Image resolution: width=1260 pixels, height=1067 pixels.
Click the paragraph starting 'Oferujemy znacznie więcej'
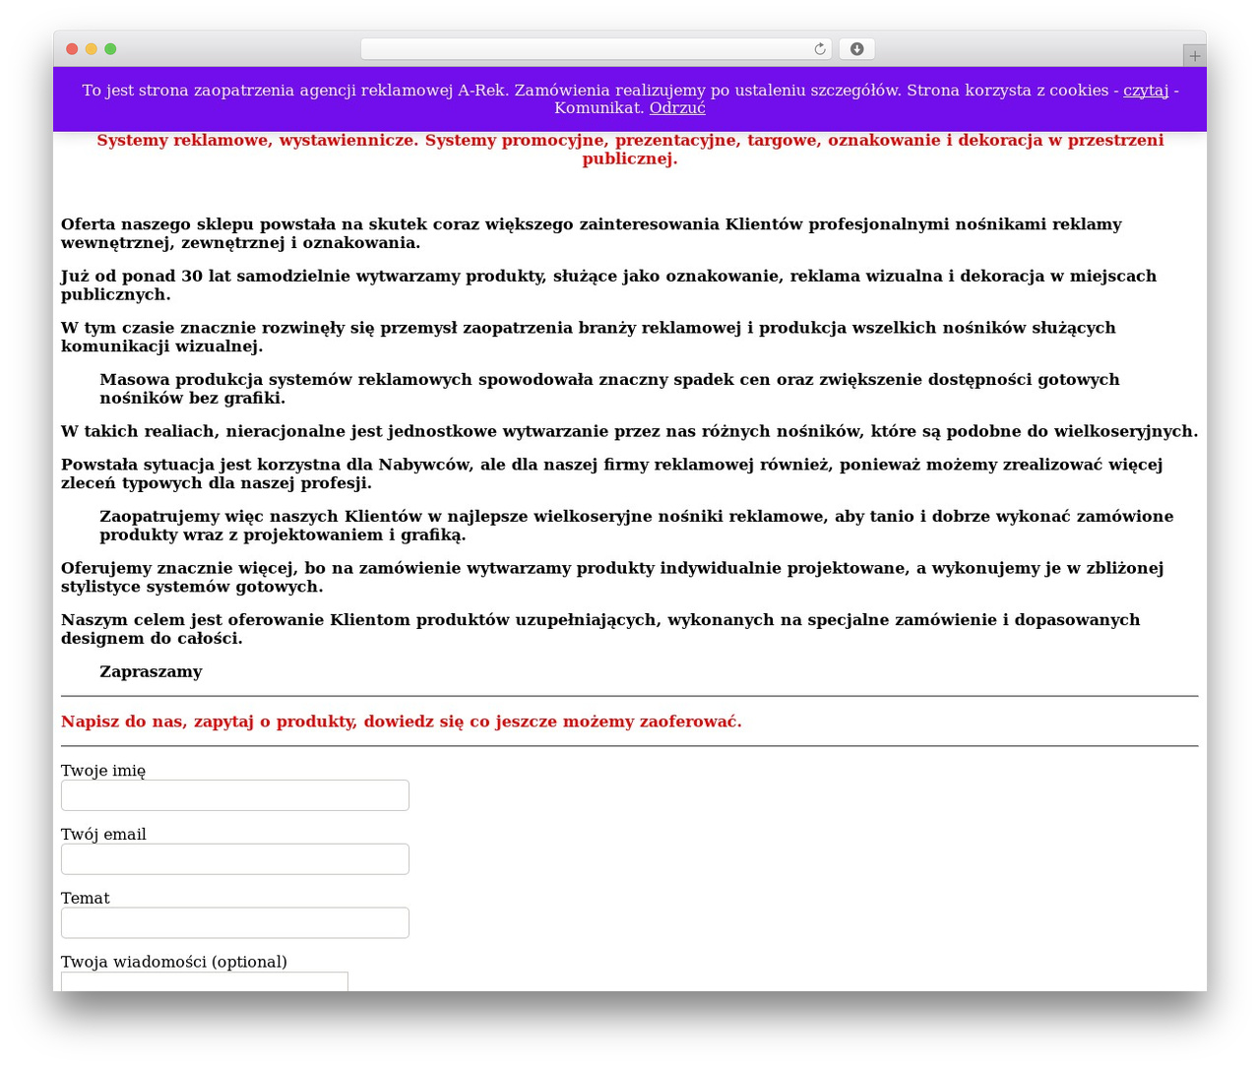coord(612,577)
